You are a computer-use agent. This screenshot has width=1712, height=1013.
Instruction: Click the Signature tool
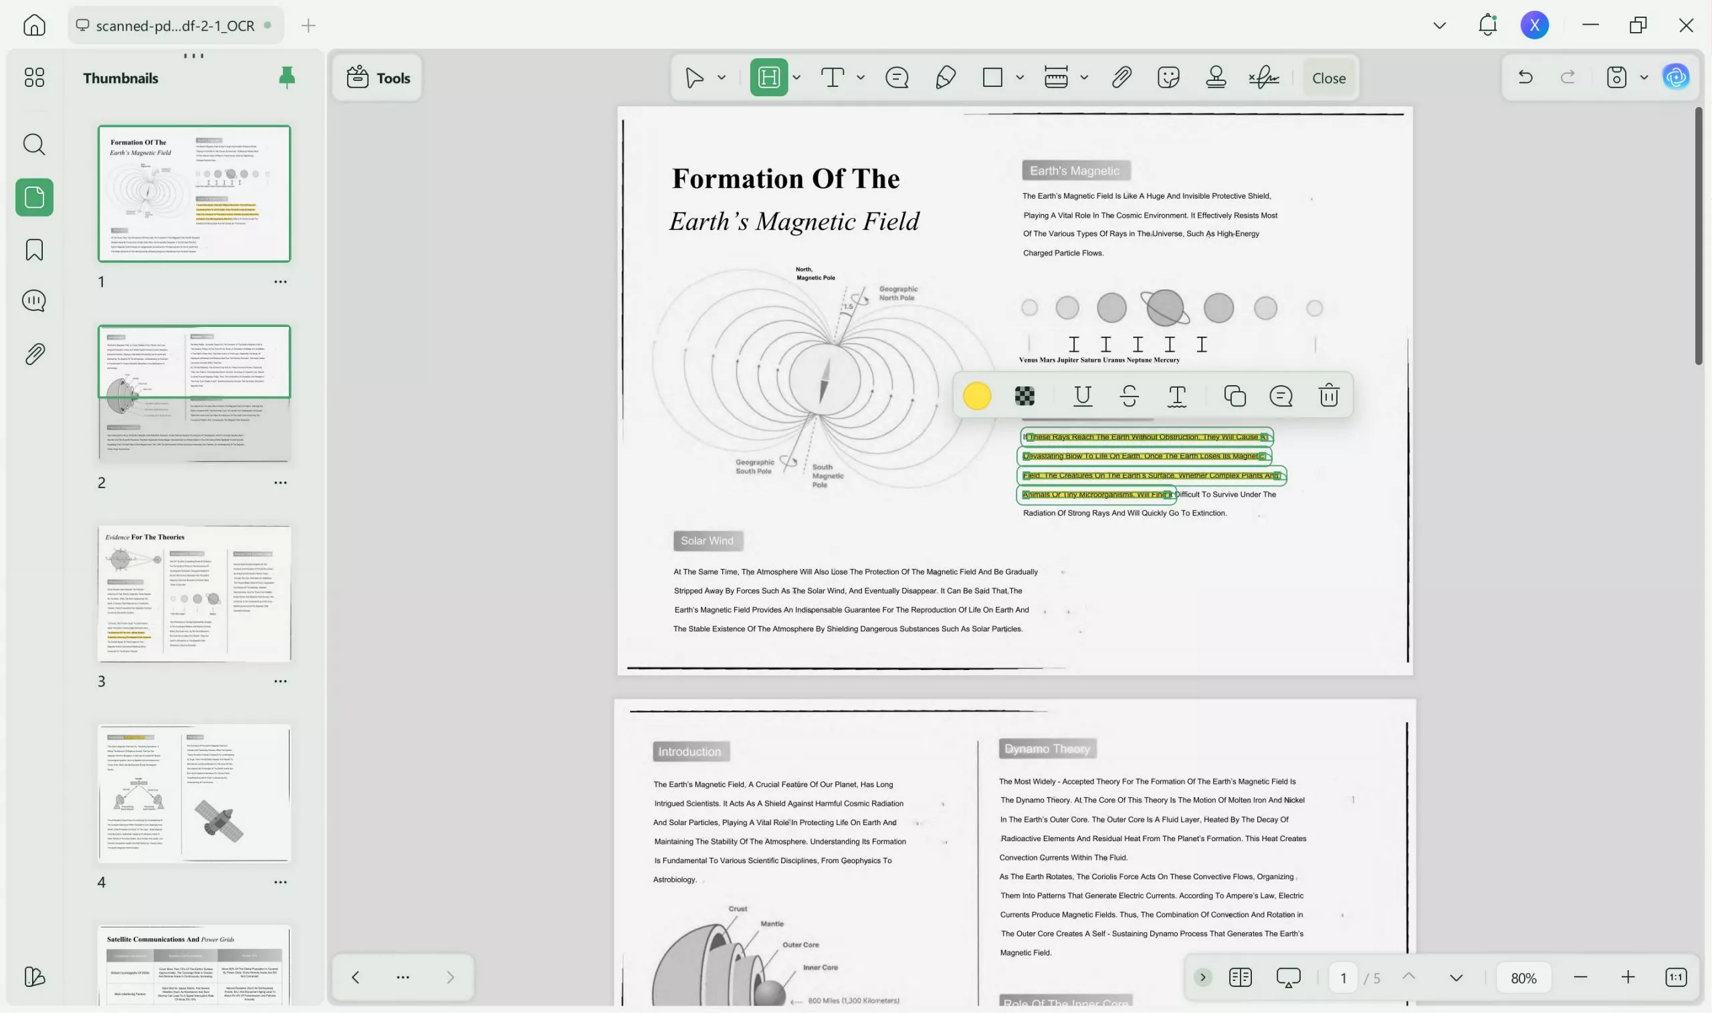tap(1263, 77)
